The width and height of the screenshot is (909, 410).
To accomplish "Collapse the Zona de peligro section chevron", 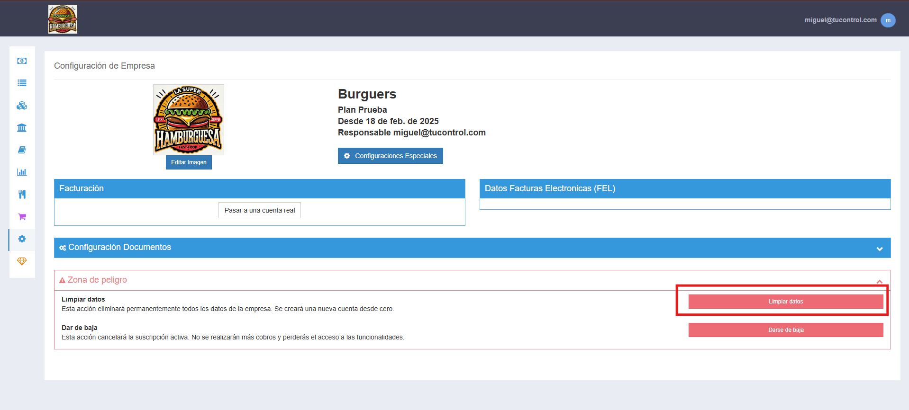I will click(879, 281).
